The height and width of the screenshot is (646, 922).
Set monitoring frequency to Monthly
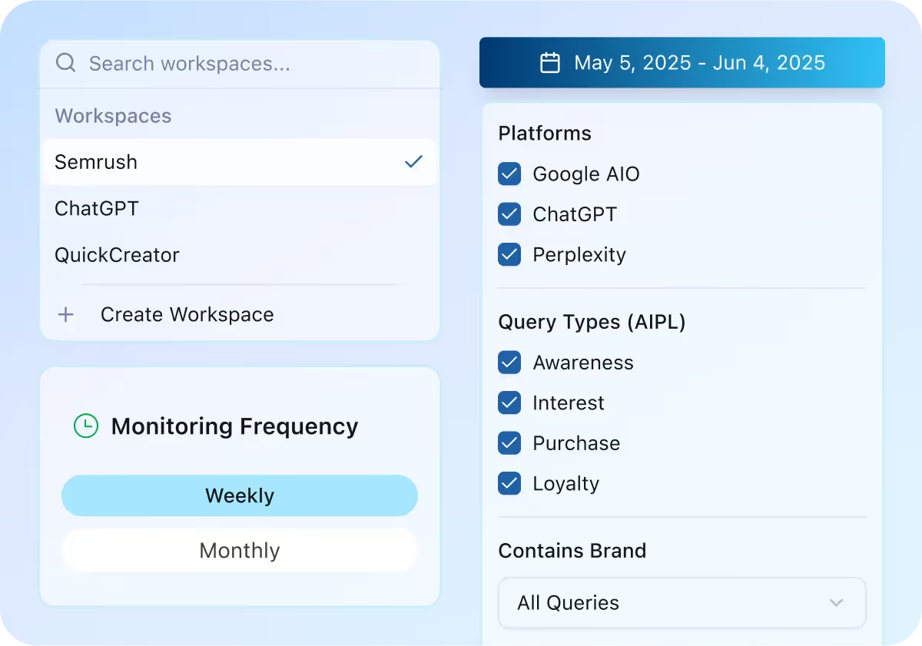point(240,551)
